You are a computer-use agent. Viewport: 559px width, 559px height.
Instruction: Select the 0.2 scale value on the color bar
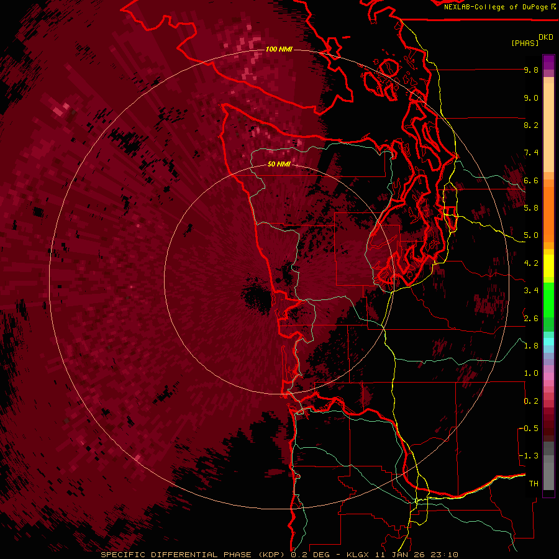coord(531,401)
